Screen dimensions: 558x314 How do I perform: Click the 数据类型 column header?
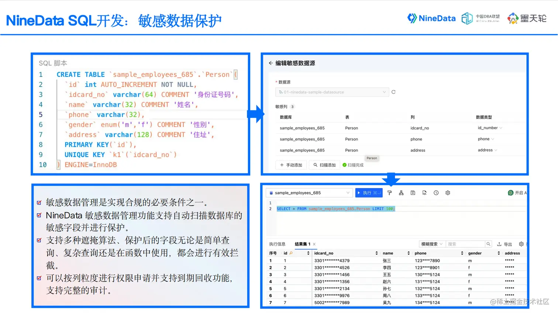(484, 117)
